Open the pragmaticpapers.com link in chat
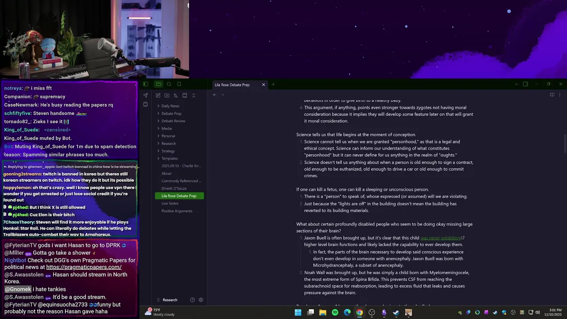567x319 pixels. coord(84,267)
